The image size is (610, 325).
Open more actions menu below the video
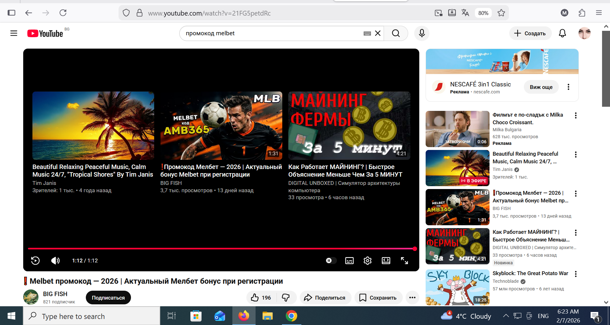pos(412,298)
